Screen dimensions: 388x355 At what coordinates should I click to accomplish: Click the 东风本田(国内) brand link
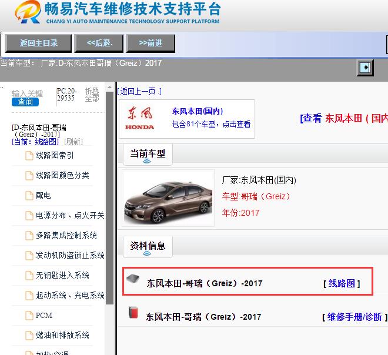198,111
